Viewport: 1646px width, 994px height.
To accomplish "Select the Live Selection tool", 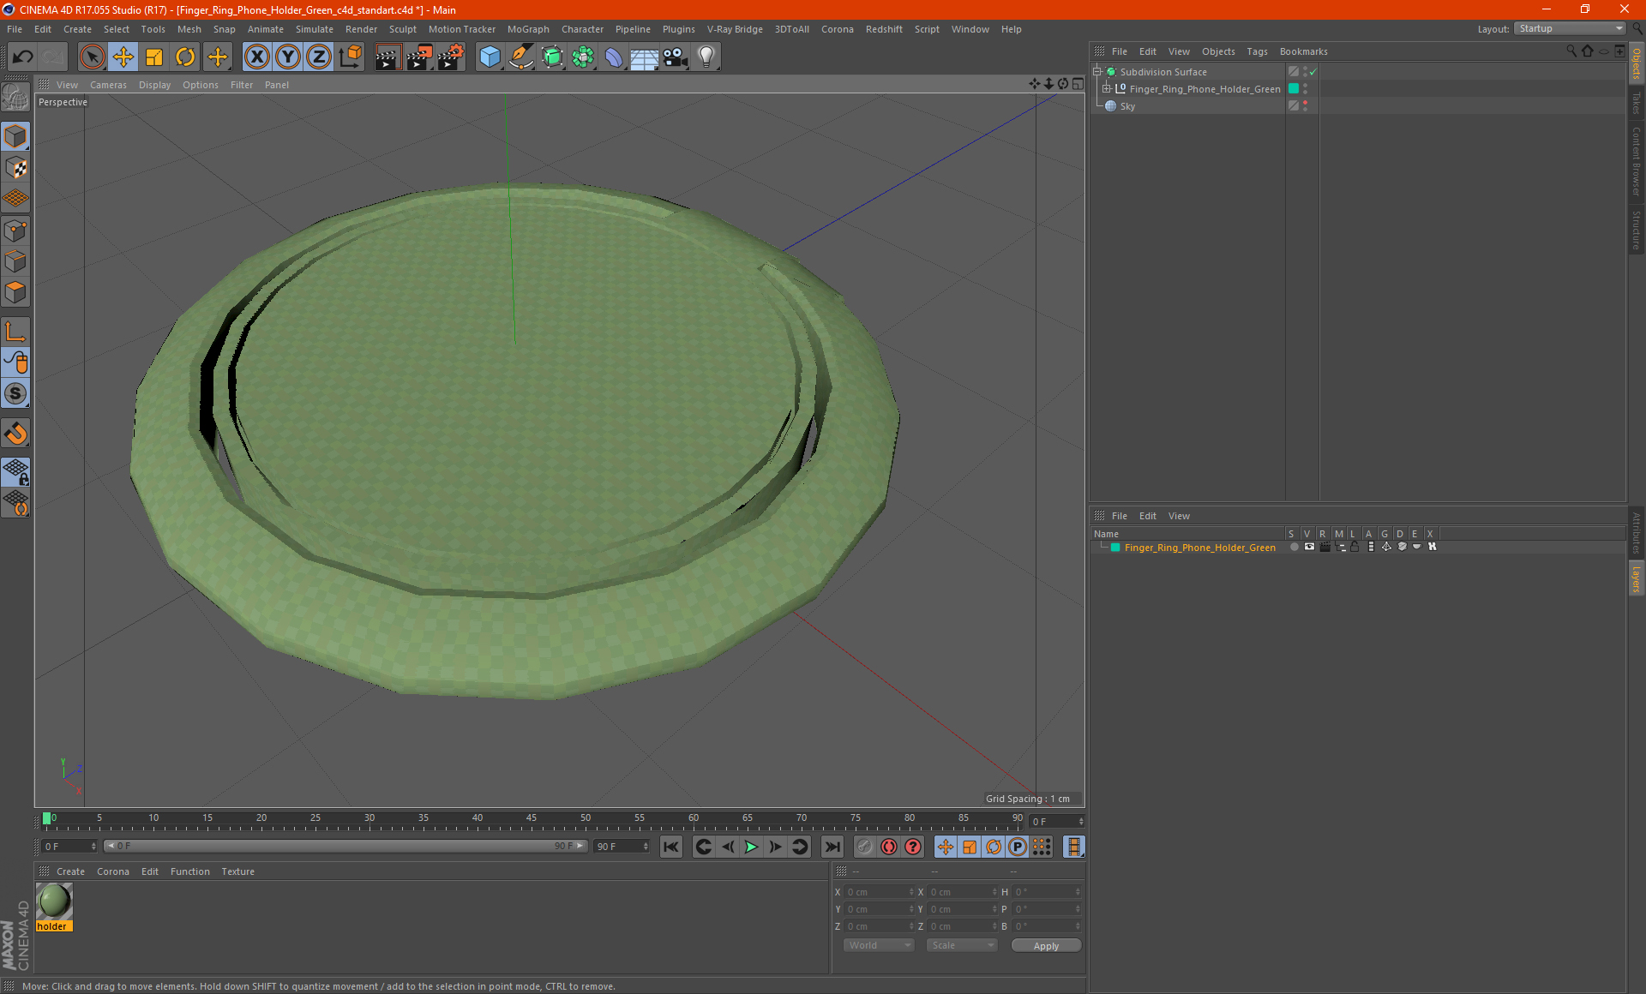I will point(92,57).
